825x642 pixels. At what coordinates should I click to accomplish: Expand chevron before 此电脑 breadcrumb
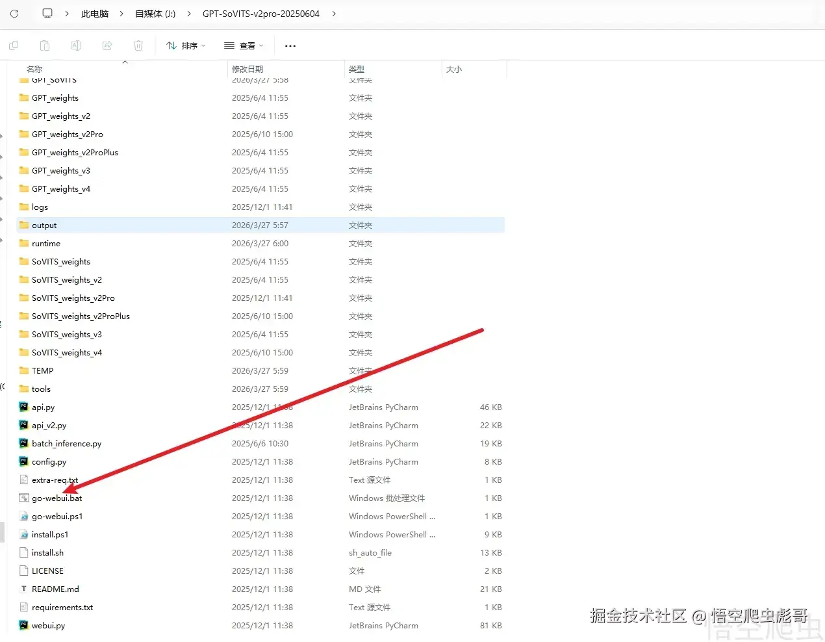click(x=67, y=14)
